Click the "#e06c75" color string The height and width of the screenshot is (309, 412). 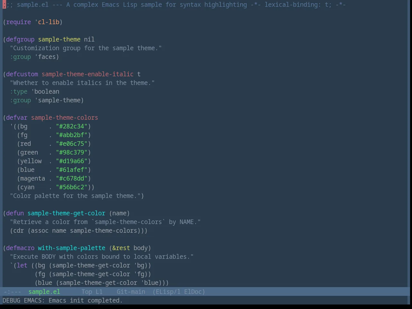click(x=71, y=144)
